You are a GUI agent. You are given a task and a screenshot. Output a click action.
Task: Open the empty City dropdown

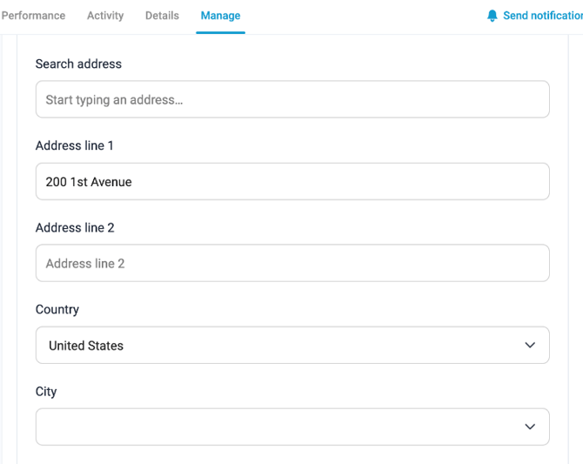(x=292, y=427)
